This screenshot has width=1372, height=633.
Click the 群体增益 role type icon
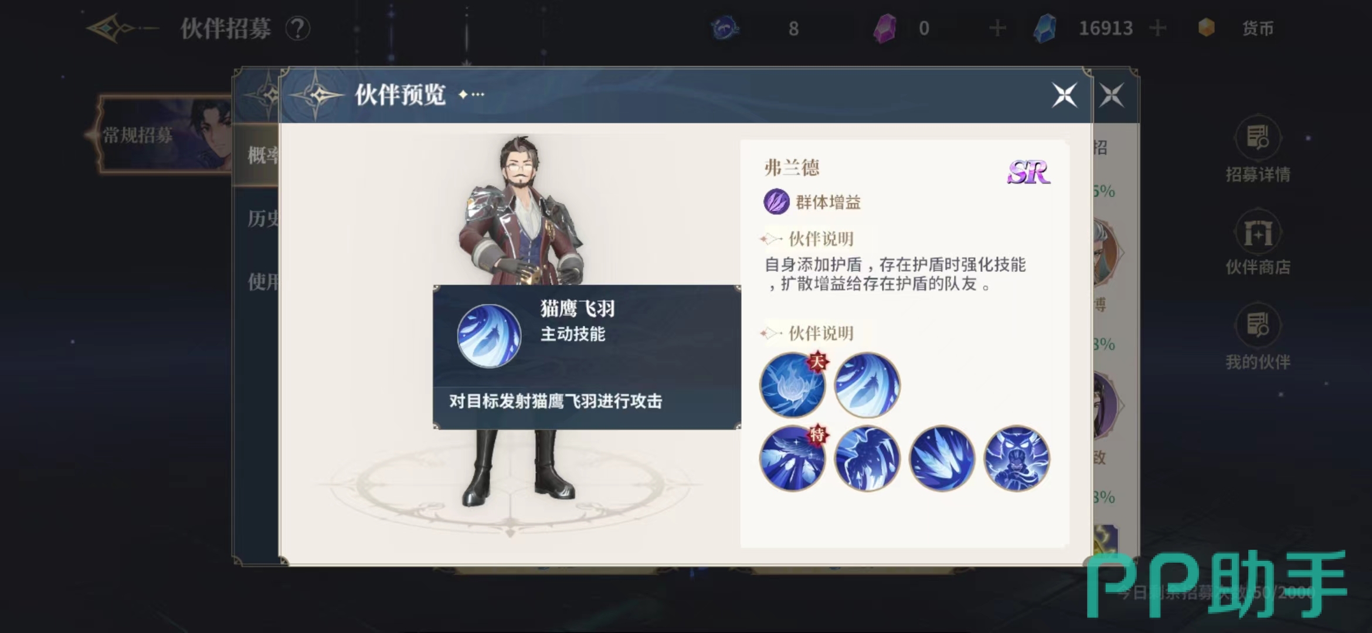click(x=776, y=202)
